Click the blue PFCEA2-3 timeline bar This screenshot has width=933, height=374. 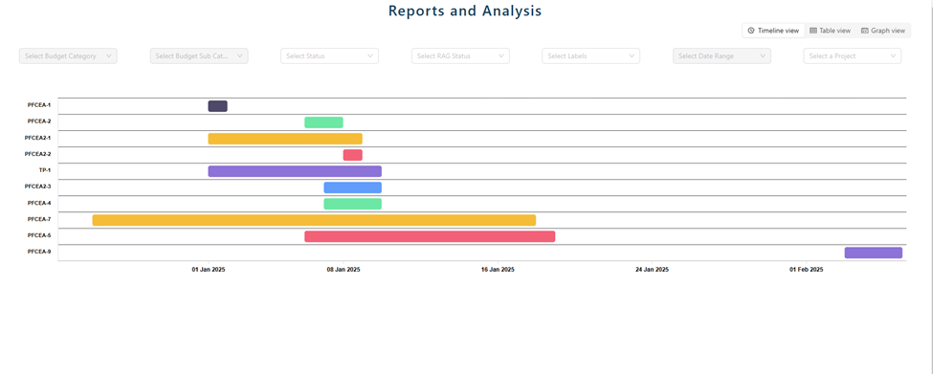353,187
